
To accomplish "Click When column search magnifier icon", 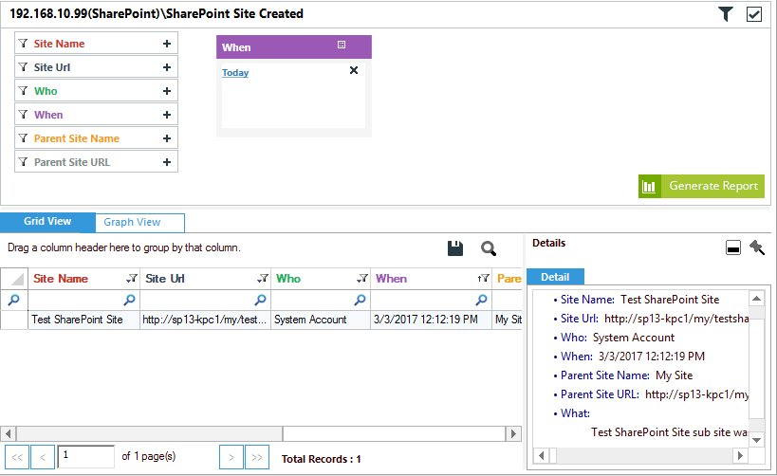I will point(481,300).
